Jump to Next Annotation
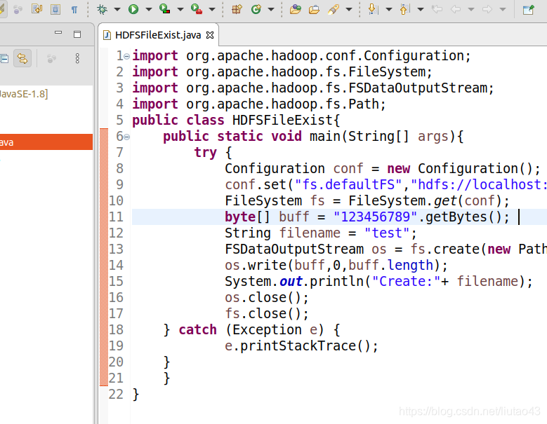The height and width of the screenshot is (424, 547). (373, 9)
